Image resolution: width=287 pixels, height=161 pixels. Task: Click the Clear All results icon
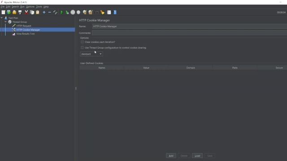click(x=91, y=12)
